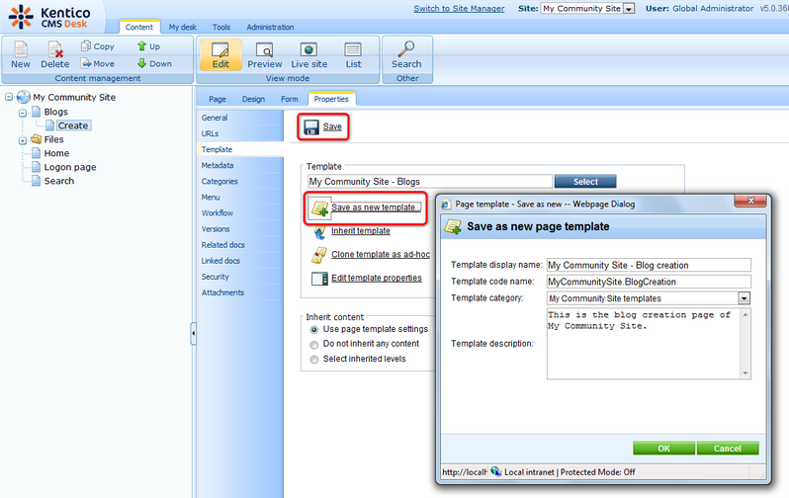Image resolution: width=789 pixels, height=498 pixels.
Task: Click the Clone template as ad-hoc icon
Action: coord(319,255)
